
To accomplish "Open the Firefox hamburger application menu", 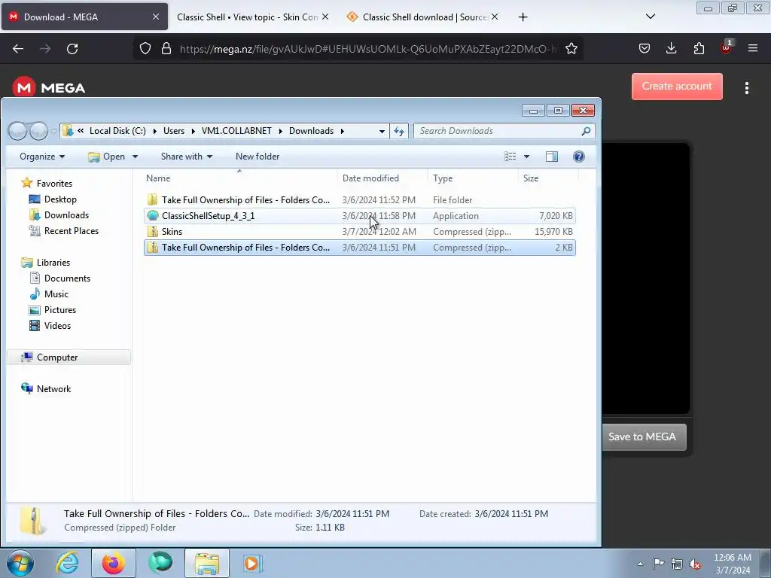I will pyautogui.click(x=753, y=48).
